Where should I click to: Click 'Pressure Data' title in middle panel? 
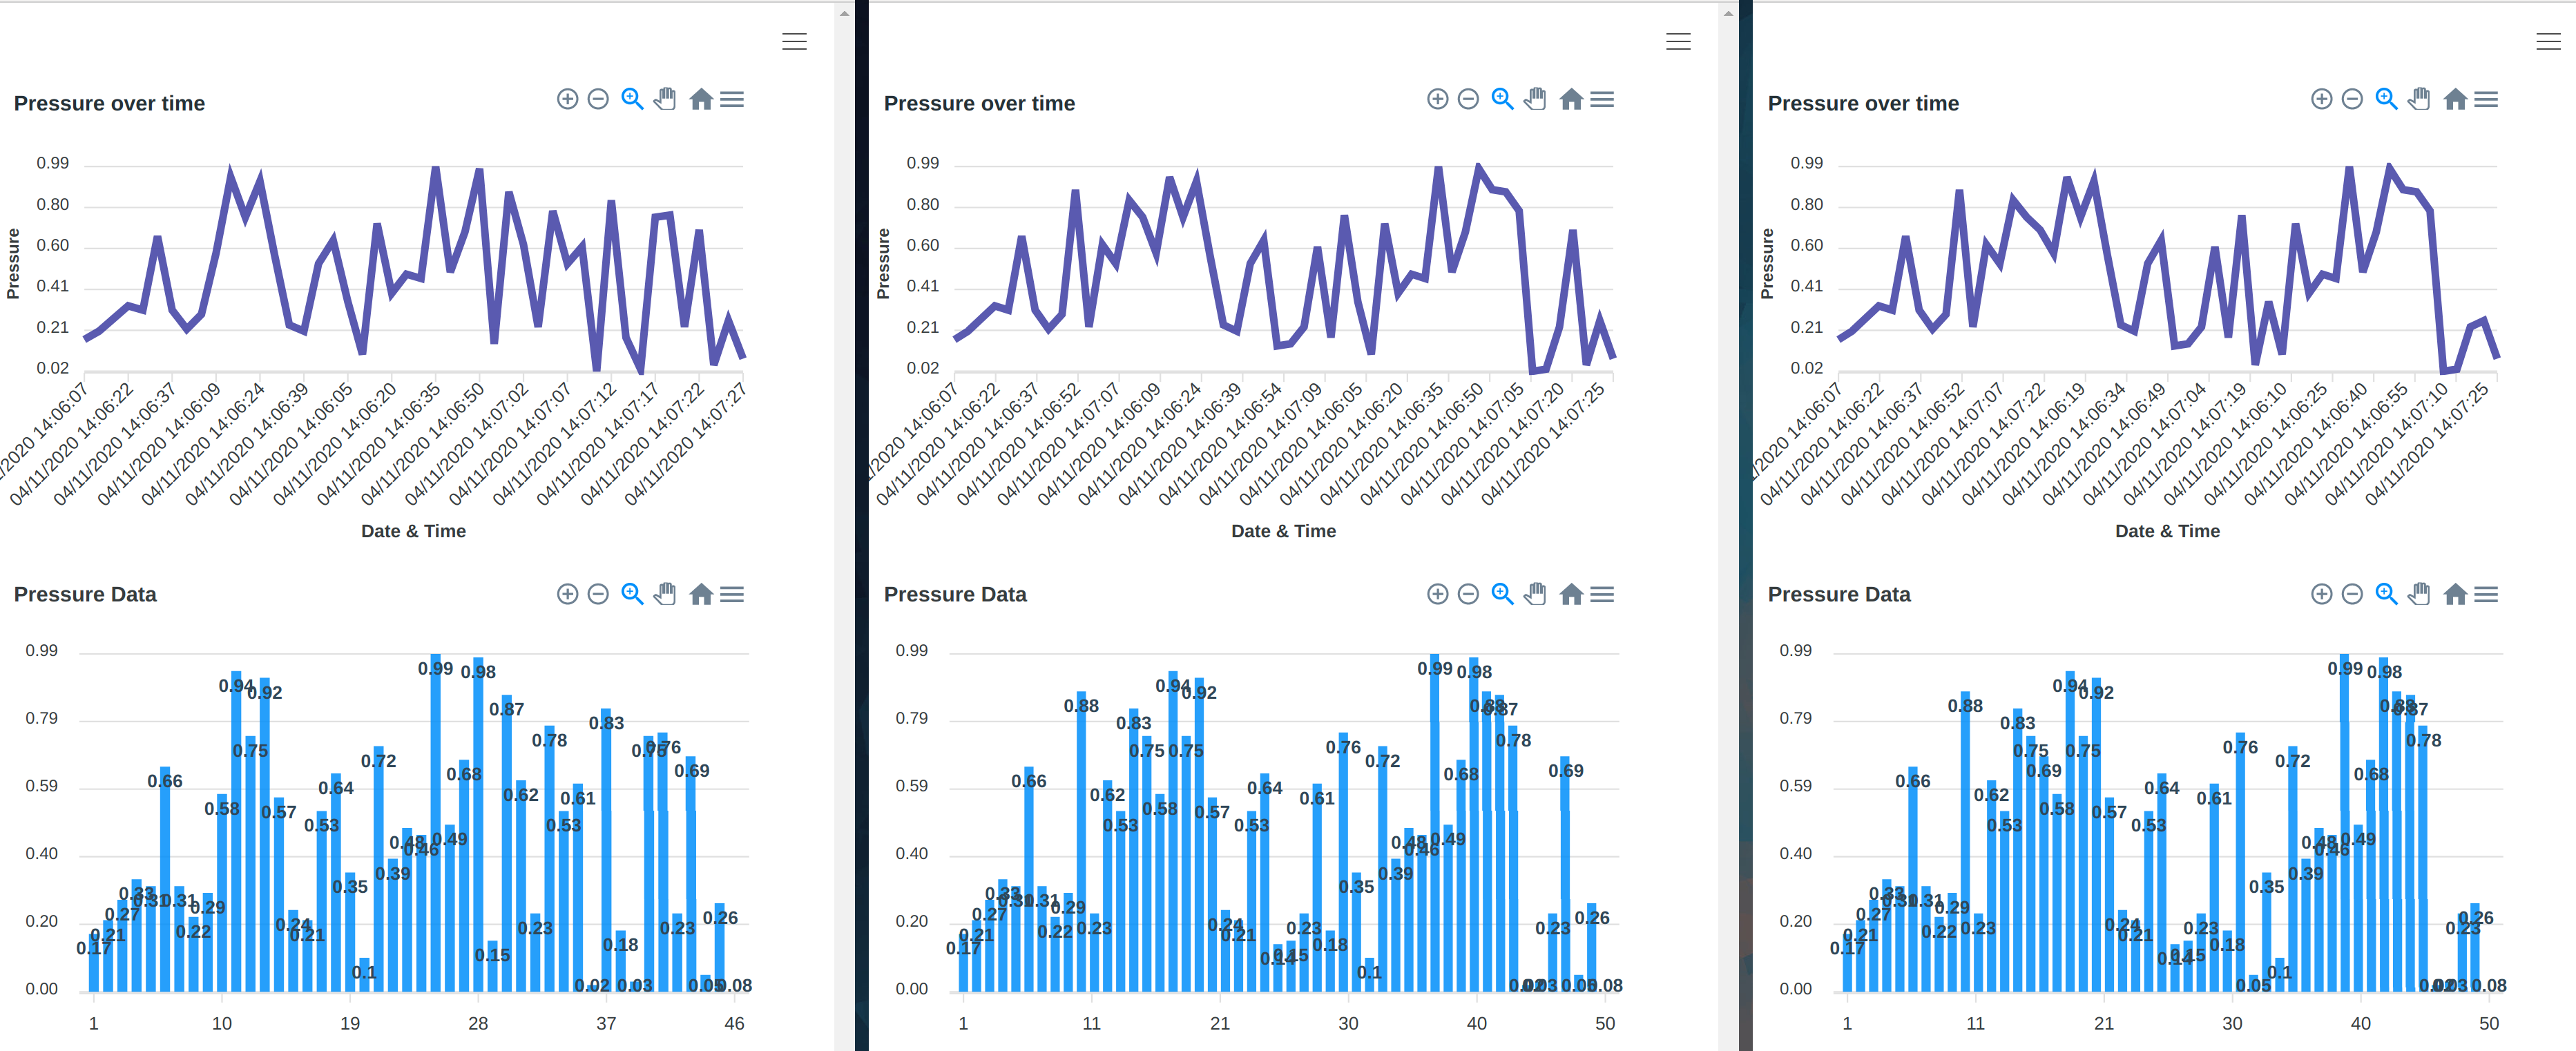click(x=955, y=594)
